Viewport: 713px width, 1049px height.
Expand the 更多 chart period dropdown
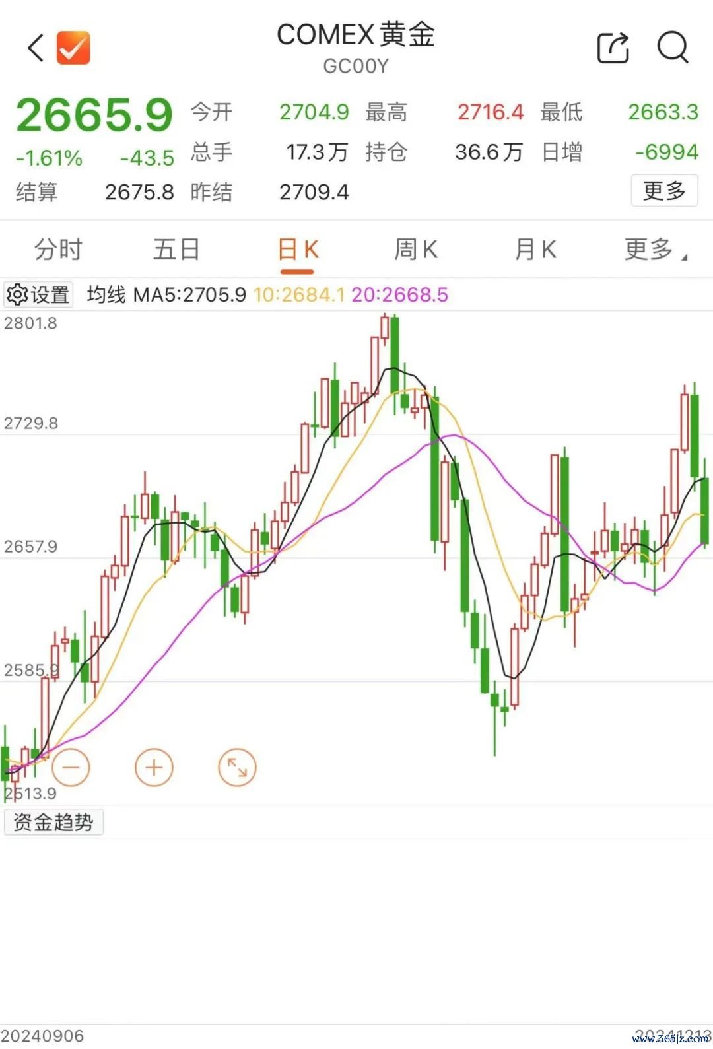[655, 250]
